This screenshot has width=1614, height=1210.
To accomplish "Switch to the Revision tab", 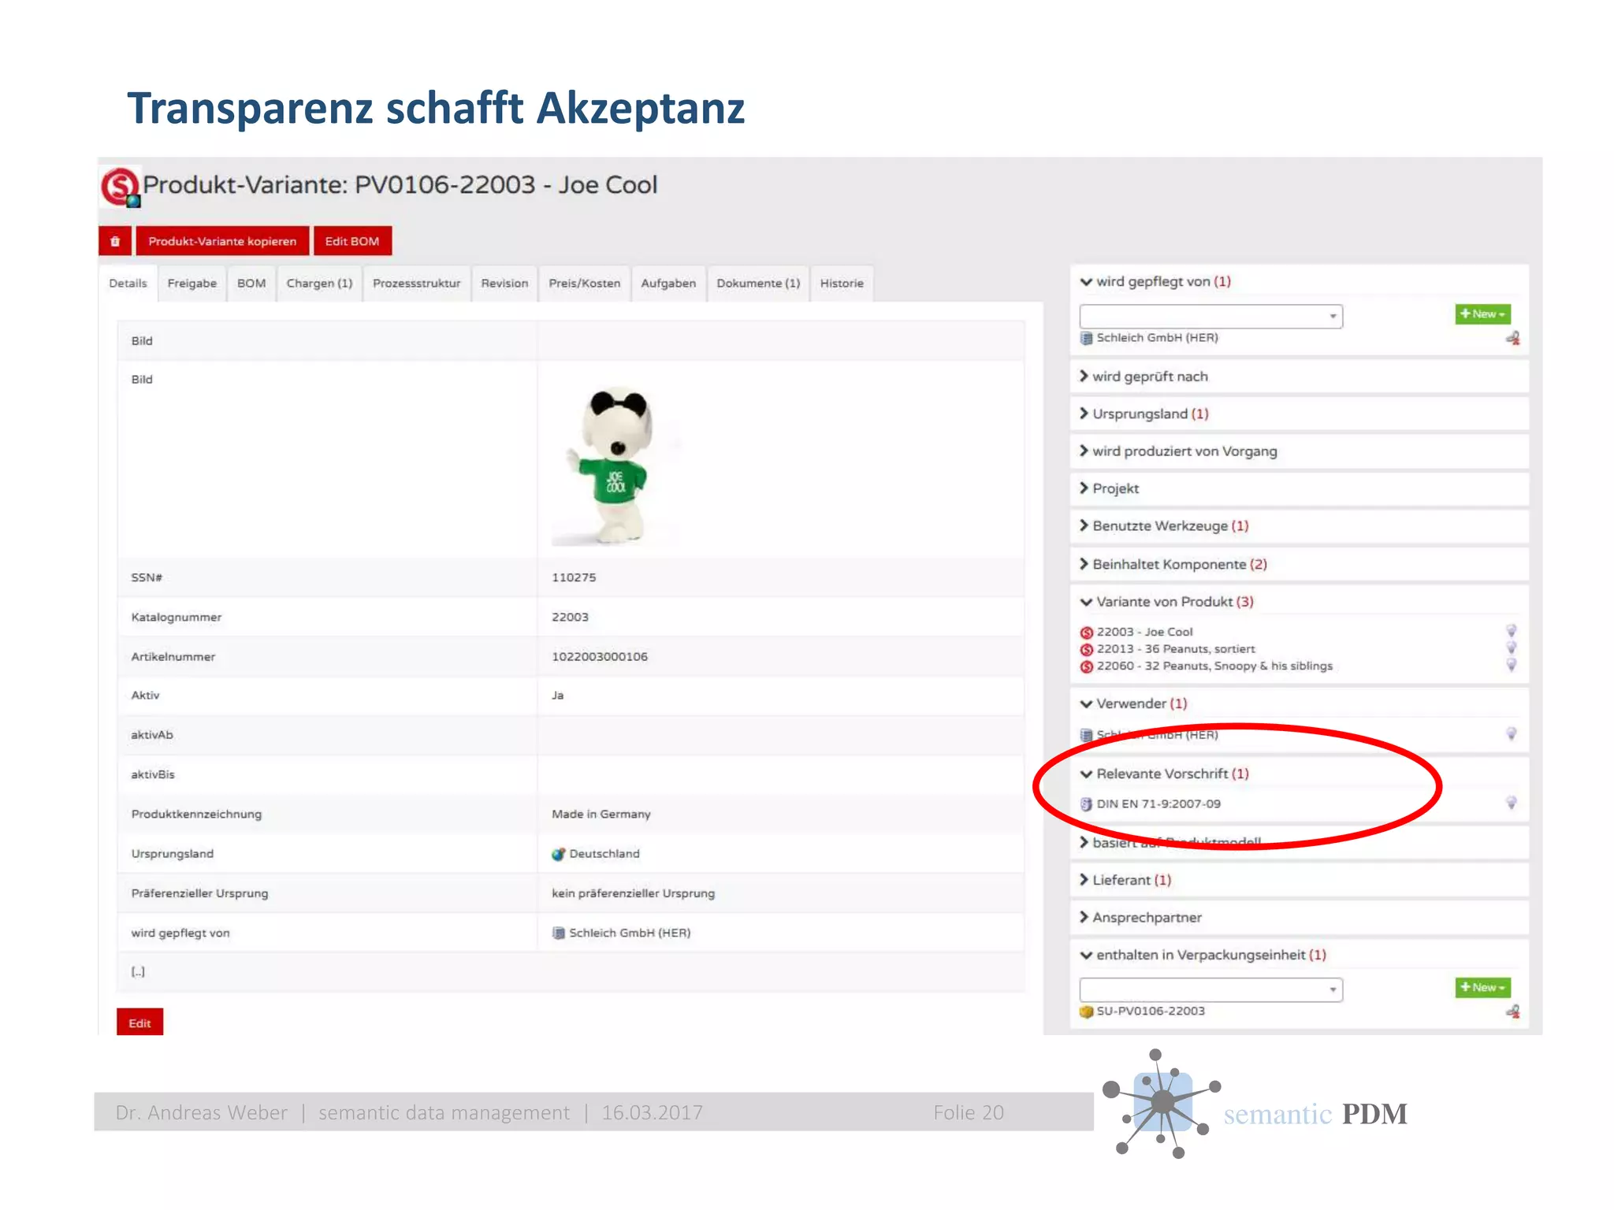I will 504,284.
